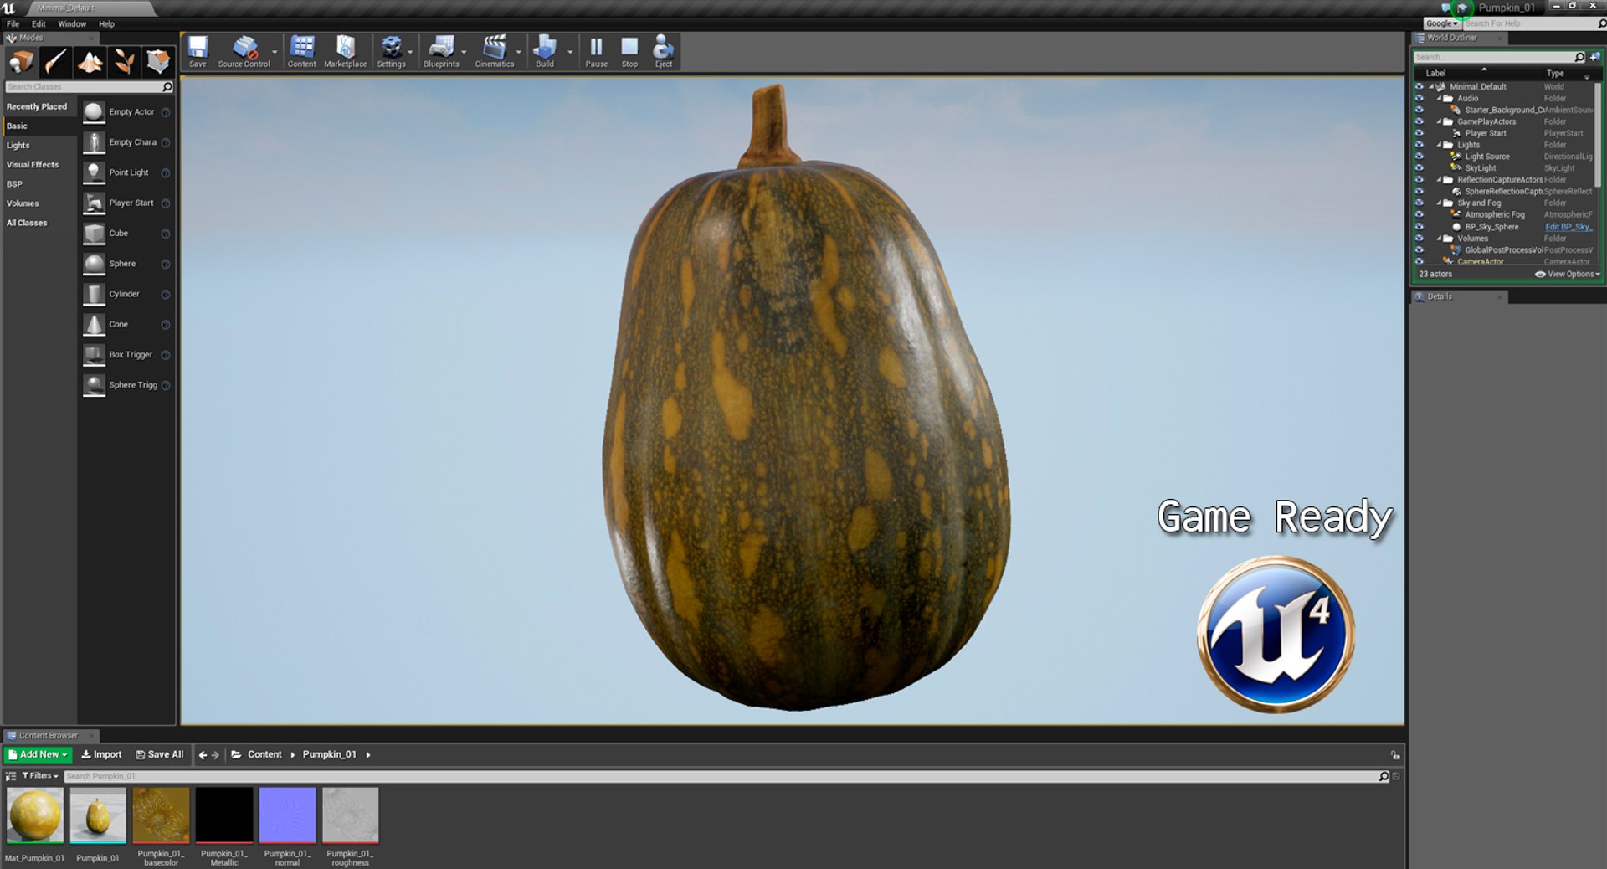Viewport: 1607px width, 869px height.
Task: Select the Cone shape actor icon
Action: (x=94, y=324)
